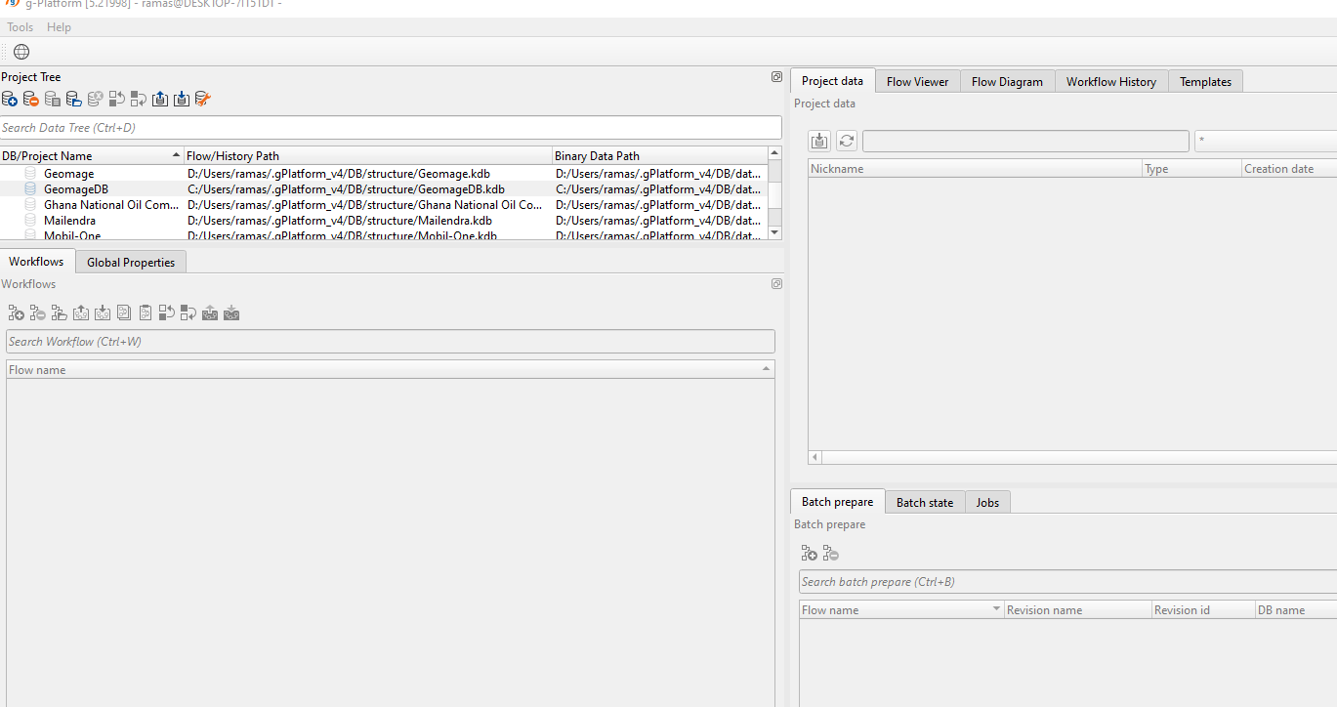Click the float panel icon of Project Tree
The width and height of the screenshot is (1337, 707).
tap(776, 77)
